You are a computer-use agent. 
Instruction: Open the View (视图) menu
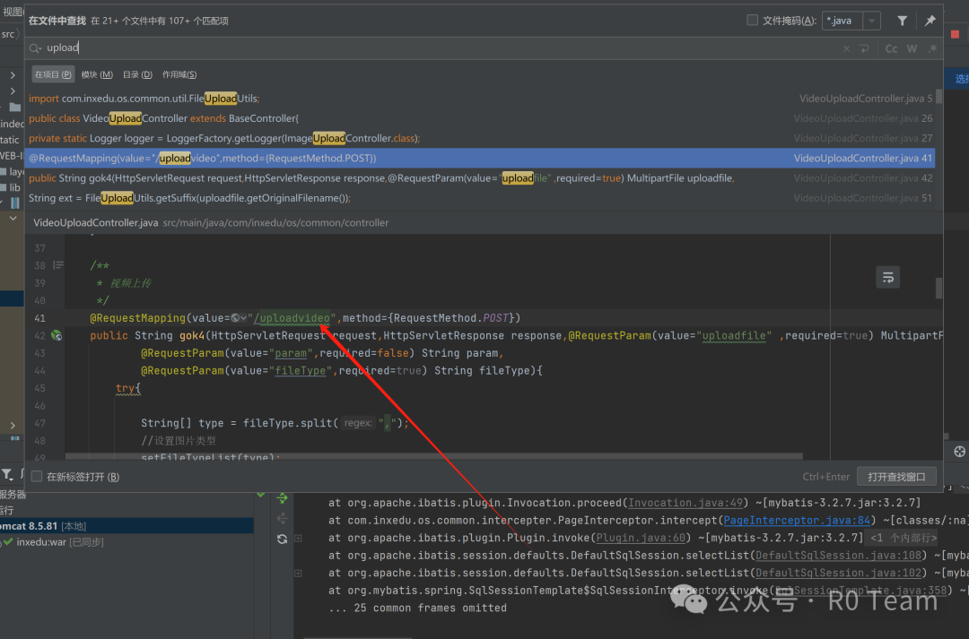12,12
